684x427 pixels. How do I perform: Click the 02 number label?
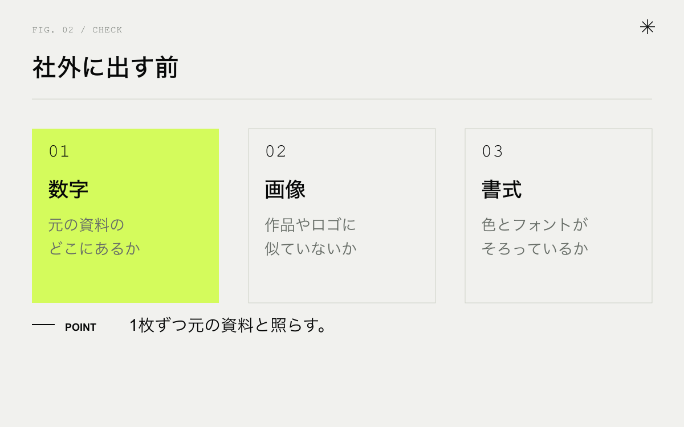(x=276, y=151)
